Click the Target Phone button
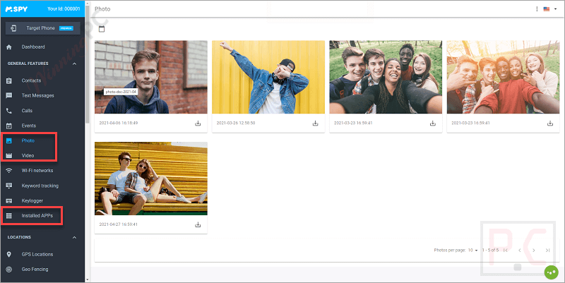The width and height of the screenshot is (565, 283). coord(42,28)
